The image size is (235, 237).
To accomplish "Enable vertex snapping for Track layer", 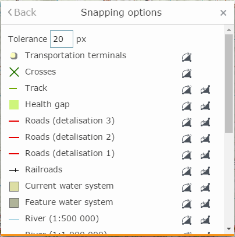I will 187,90.
